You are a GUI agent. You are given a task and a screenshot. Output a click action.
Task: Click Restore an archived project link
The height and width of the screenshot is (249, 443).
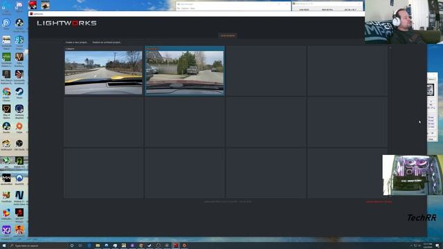[x=107, y=42]
